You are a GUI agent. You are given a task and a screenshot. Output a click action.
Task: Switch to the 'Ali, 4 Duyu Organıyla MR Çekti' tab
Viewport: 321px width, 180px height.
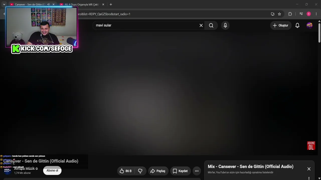coord(82,4)
